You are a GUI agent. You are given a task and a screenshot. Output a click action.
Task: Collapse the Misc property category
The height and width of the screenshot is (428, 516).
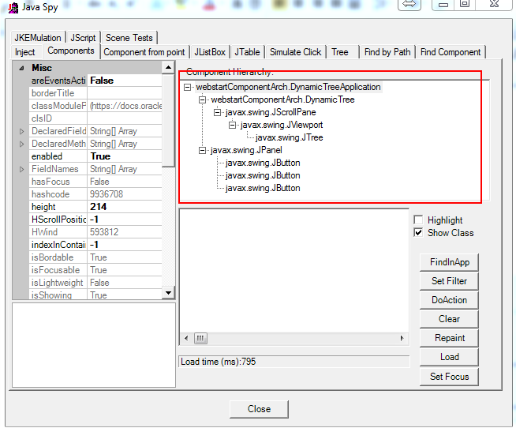(x=21, y=68)
